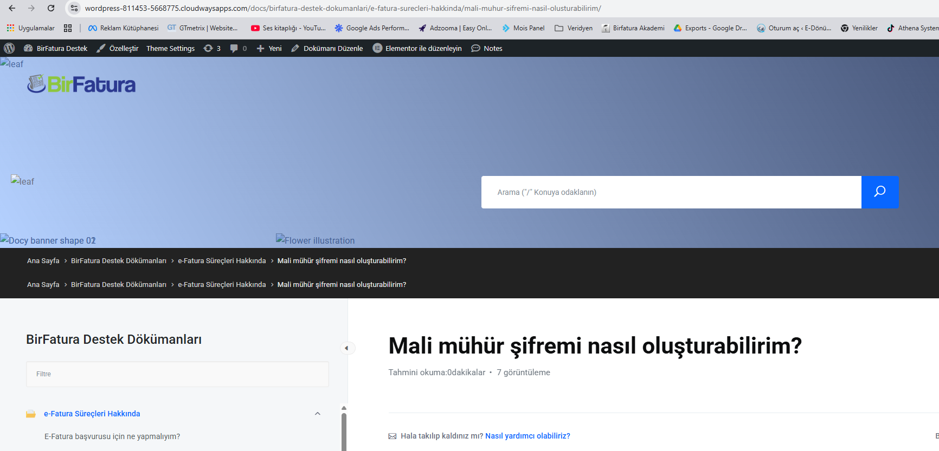Open Birfatura Akademi bookmark
Viewport: 939px width, 451px height.
(633, 28)
